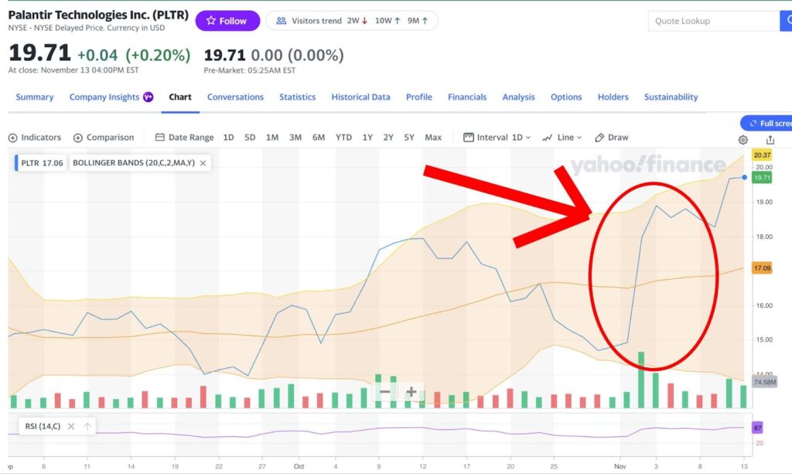Image resolution: width=792 pixels, height=474 pixels.
Task: Open the Financials tab
Action: coord(467,97)
